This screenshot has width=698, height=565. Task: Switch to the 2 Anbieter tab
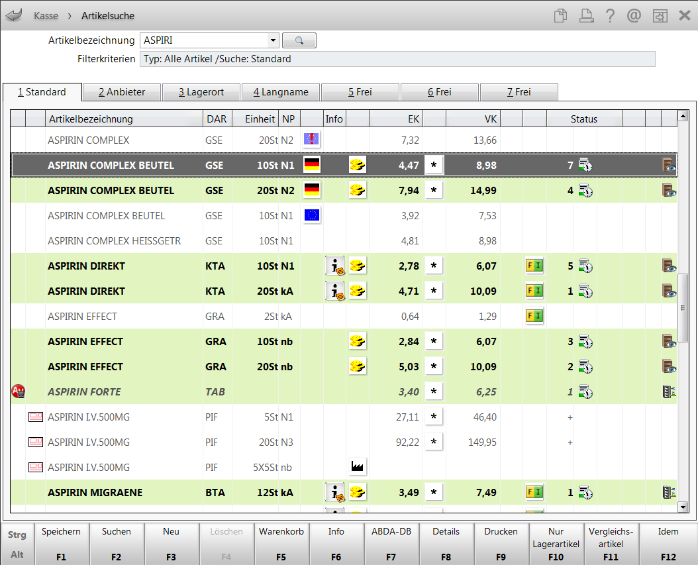pos(122,92)
